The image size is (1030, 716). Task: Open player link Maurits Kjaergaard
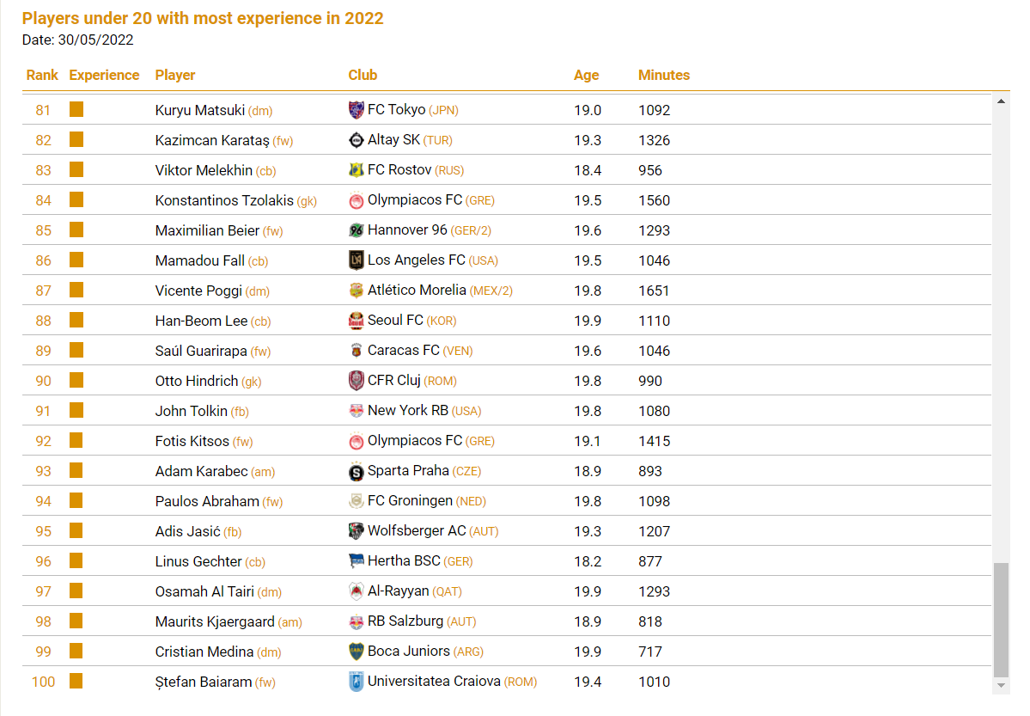coord(215,621)
